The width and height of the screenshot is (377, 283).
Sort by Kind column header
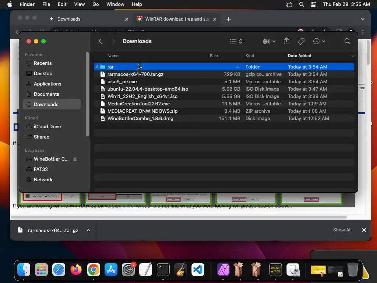[250, 56]
